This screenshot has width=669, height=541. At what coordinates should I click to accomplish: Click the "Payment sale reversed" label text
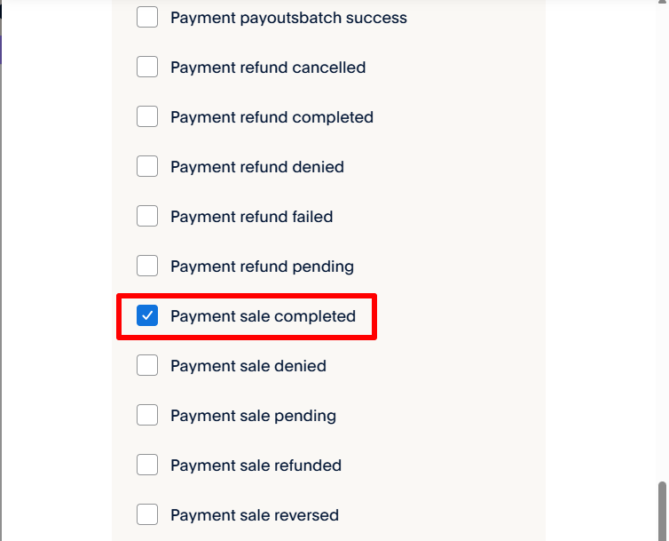coord(255,515)
